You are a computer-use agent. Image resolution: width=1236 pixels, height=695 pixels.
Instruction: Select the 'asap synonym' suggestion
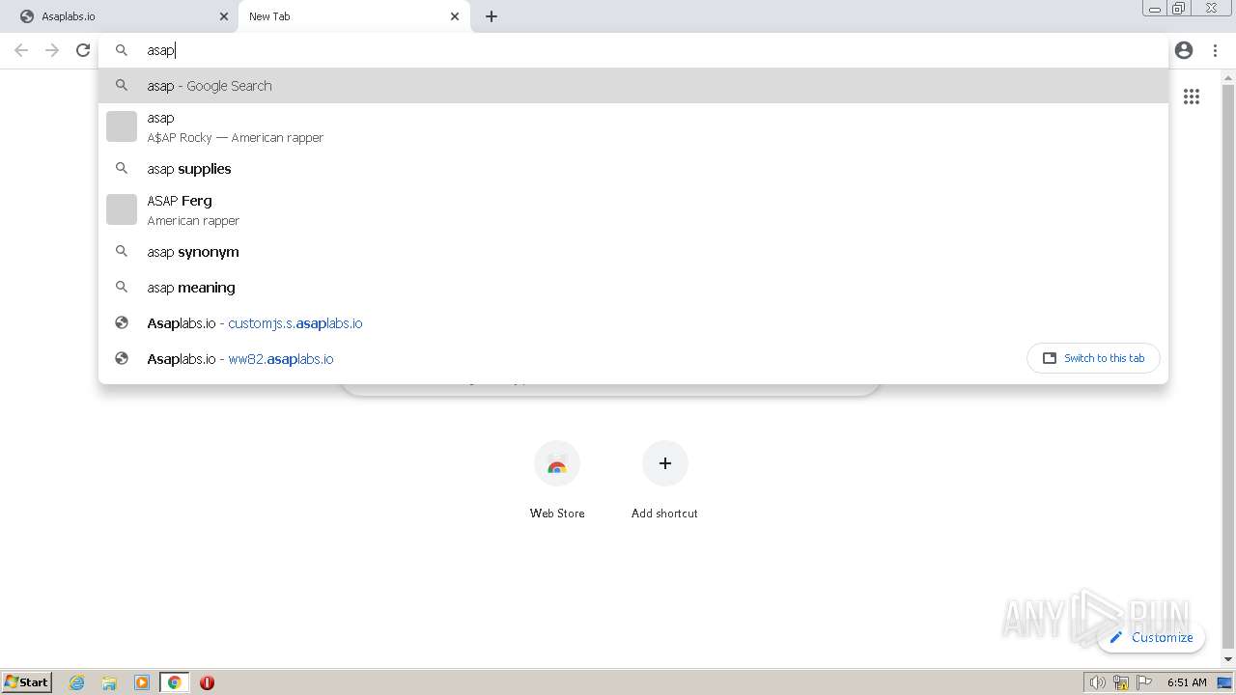click(x=632, y=252)
